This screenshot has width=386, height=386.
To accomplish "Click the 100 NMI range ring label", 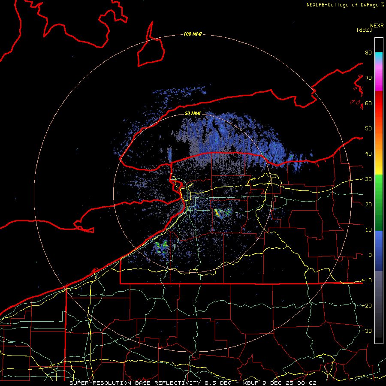I will (193, 34).
